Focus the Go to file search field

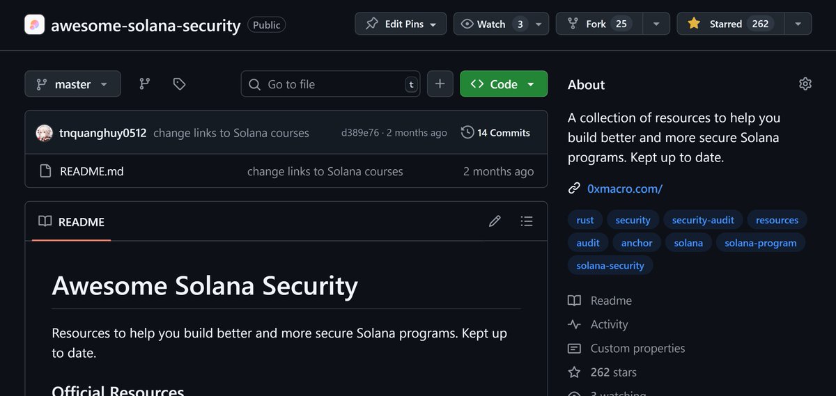click(x=331, y=84)
